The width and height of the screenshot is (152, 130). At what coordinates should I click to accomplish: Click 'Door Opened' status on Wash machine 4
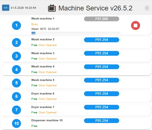[48, 72]
